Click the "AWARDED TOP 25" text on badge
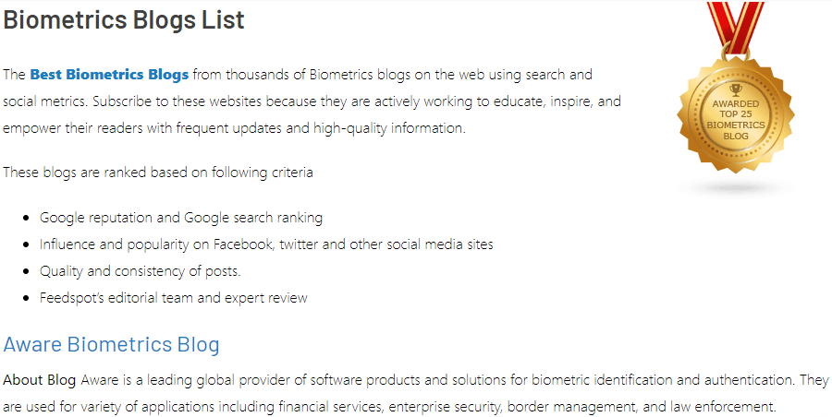 coord(736,108)
